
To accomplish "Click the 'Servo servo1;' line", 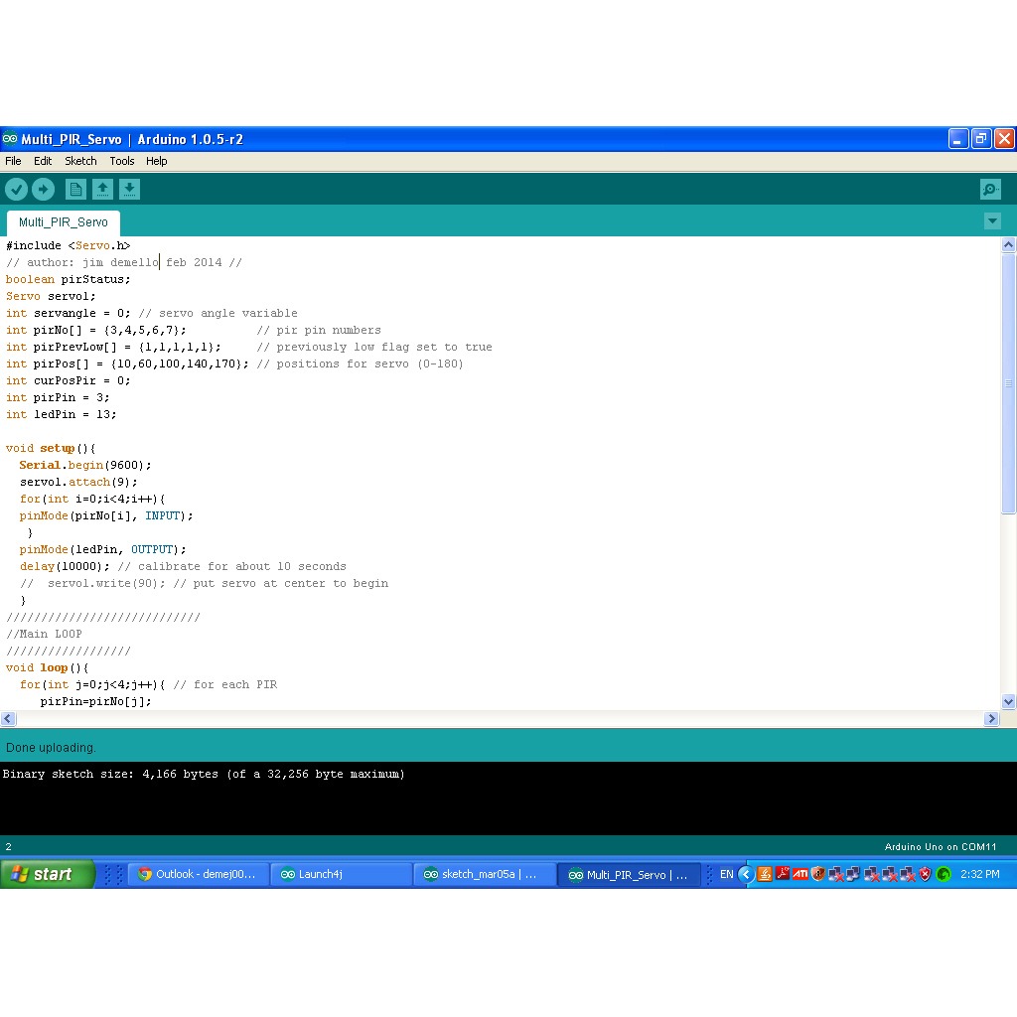I will (51, 296).
